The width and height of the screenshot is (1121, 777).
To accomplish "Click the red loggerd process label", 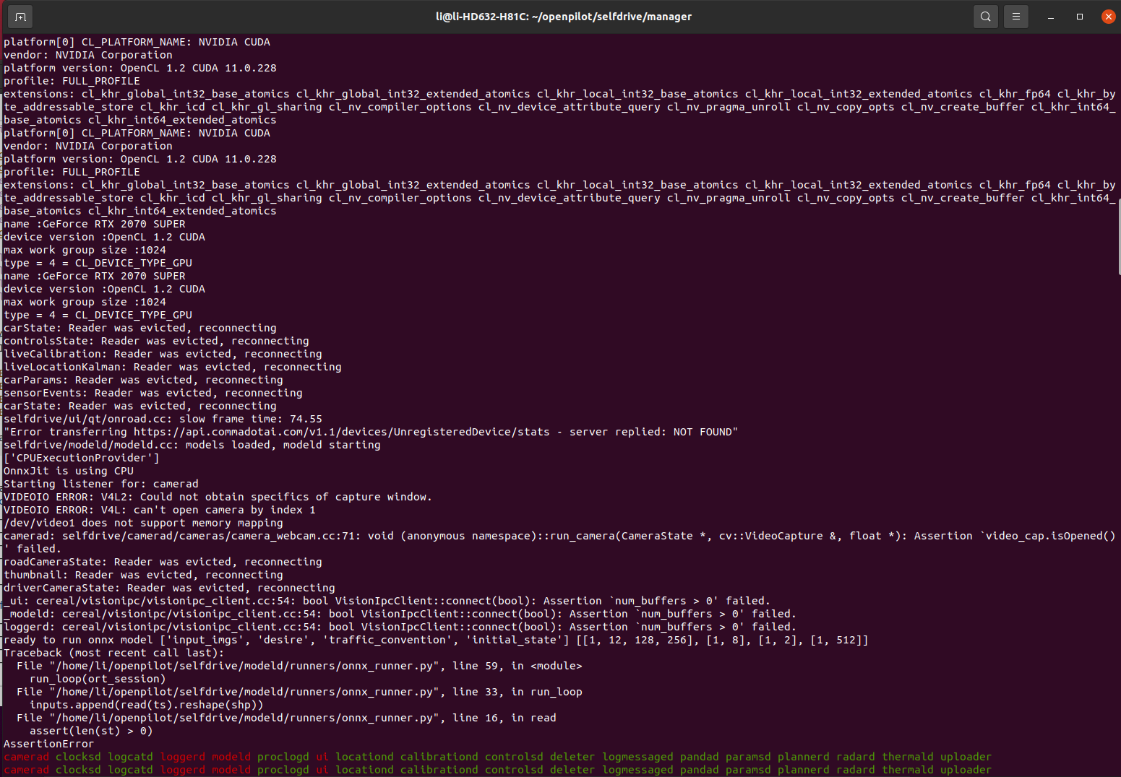I will pos(183,756).
